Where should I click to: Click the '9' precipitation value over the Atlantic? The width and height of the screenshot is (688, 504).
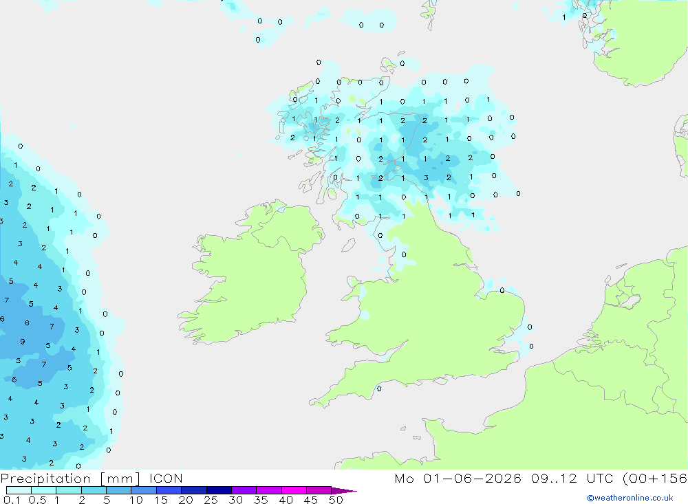click(23, 342)
